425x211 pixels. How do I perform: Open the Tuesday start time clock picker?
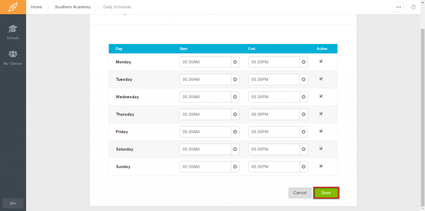click(235, 79)
